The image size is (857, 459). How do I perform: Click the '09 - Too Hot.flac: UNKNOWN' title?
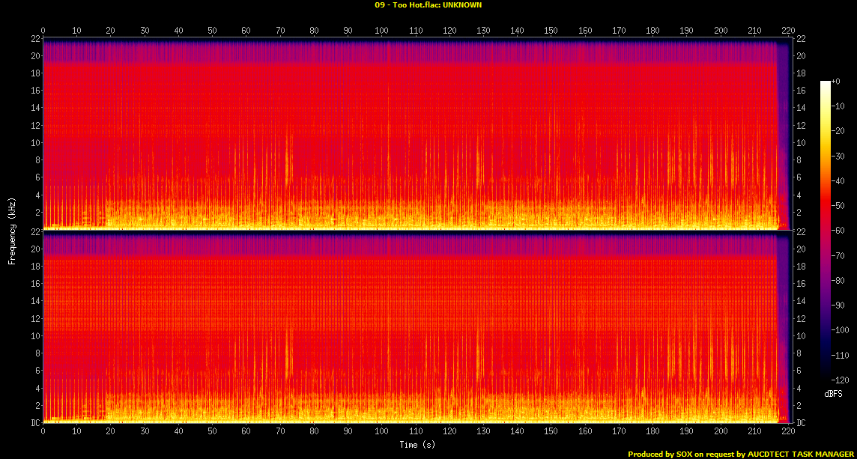tap(428, 4)
